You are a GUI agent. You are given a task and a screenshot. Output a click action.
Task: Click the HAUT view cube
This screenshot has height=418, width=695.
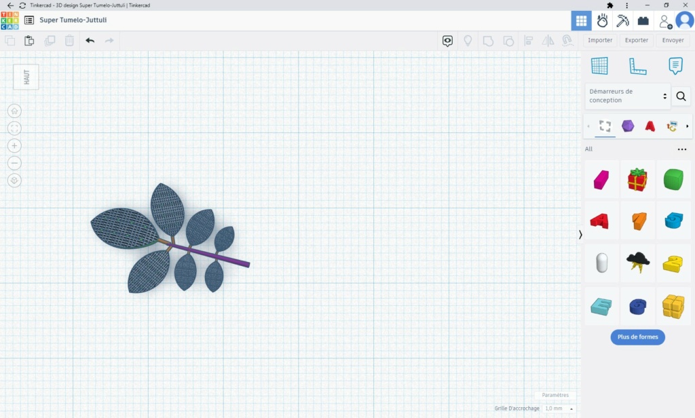click(26, 77)
